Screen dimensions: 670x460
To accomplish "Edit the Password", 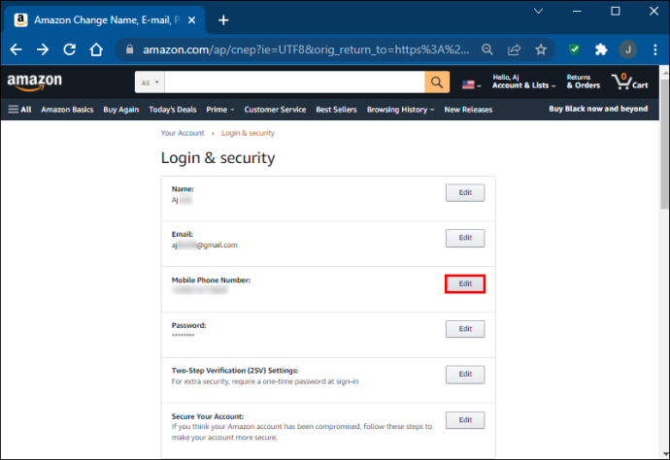I will tap(465, 329).
